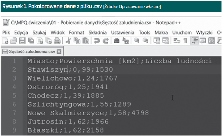Click the Cut scissors icon
The height and width of the screenshot is (137, 223).
(x=69, y=41)
